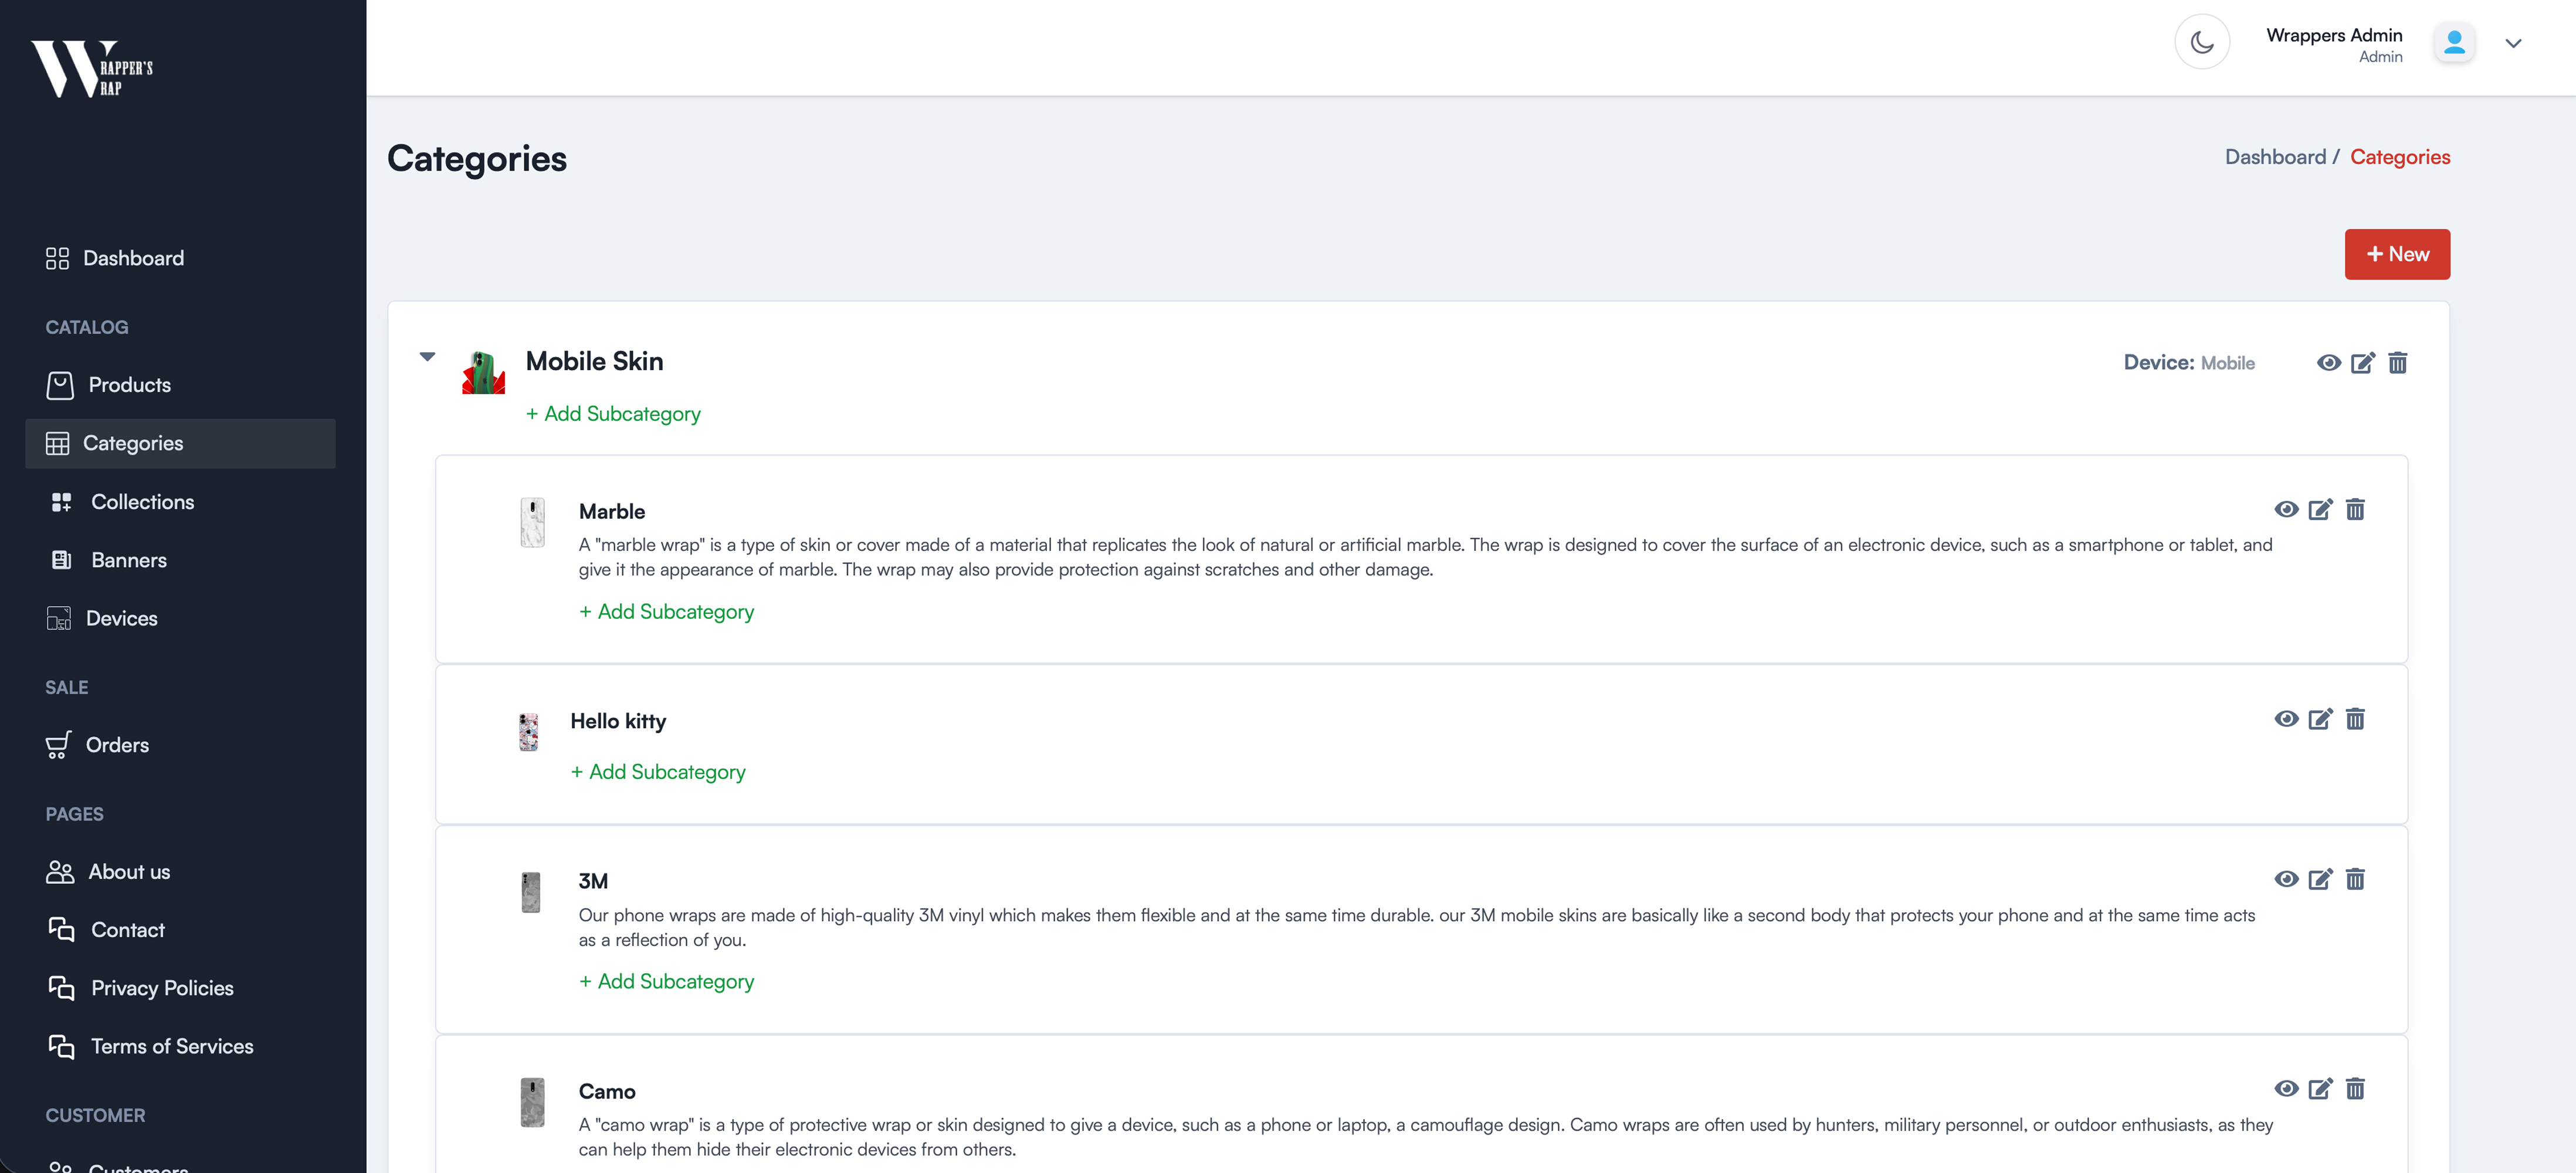Open the admin account dropdown chevron
2576x1173 pixels.
[x=2513, y=43]
